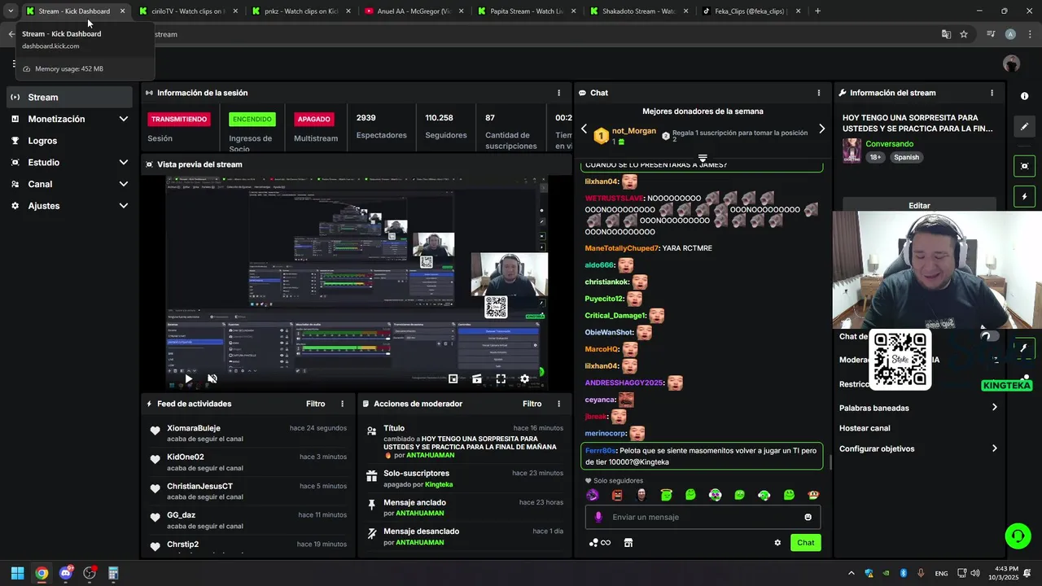Screen dimensions: 1042x586
Task: Open a new browser tab
Action: (817, 11)
